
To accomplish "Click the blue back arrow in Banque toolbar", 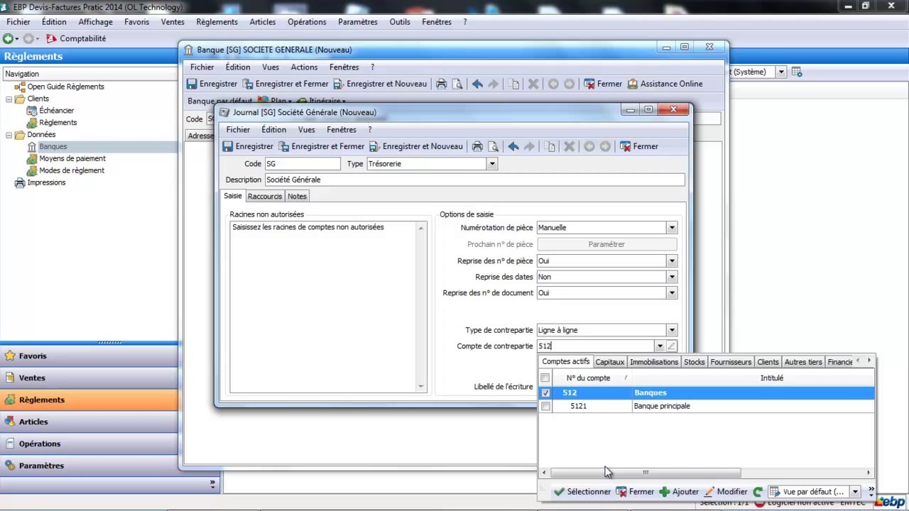I will click(x=477, y=84).
